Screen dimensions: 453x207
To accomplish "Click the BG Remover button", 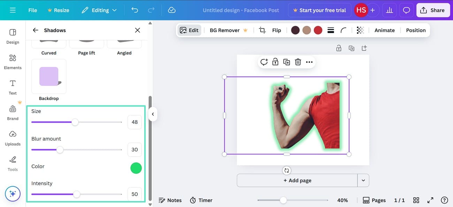I will coord(224,30).
